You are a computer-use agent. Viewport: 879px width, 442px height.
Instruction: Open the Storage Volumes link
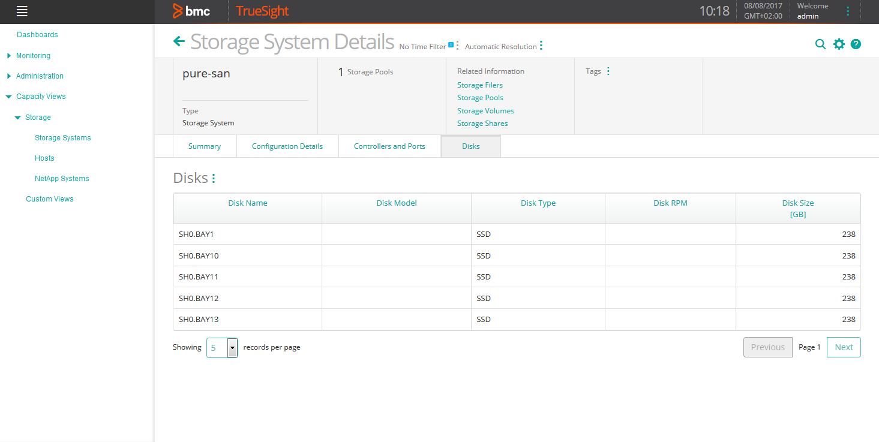coord(485,111)
